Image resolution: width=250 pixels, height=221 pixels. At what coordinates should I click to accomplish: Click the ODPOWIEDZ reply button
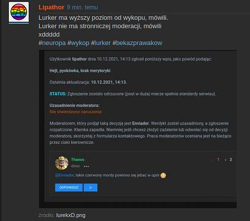(69, 187)
